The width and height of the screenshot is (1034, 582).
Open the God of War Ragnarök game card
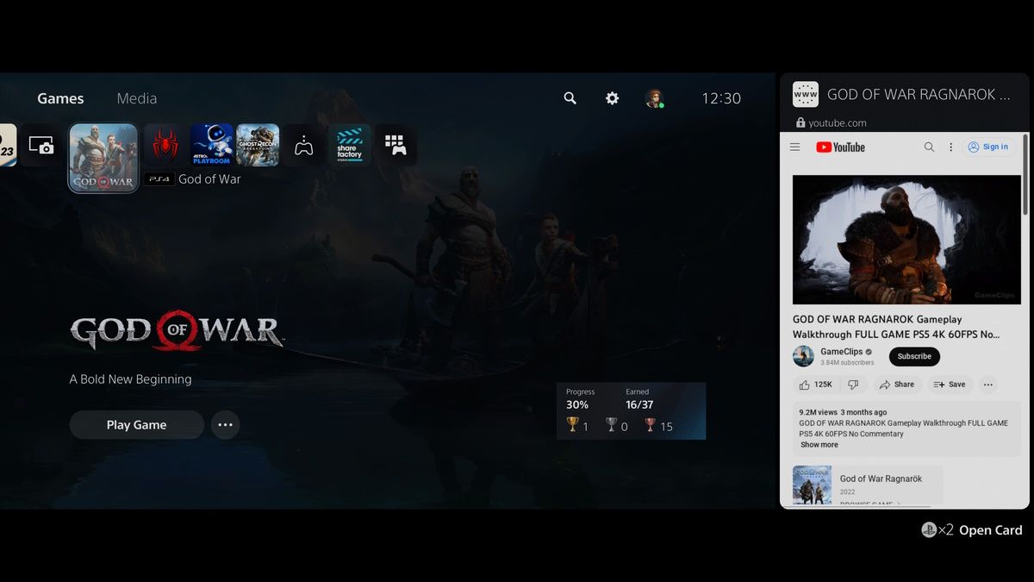click(868, 485)
